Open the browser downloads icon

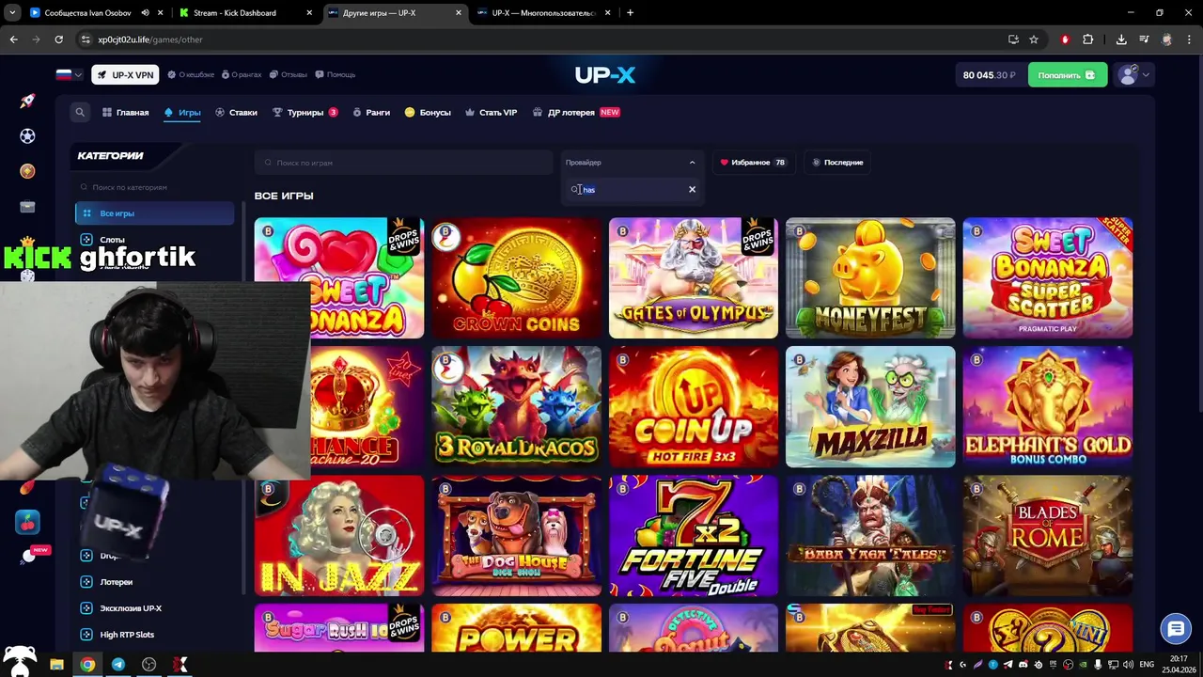pos(1121,39)
